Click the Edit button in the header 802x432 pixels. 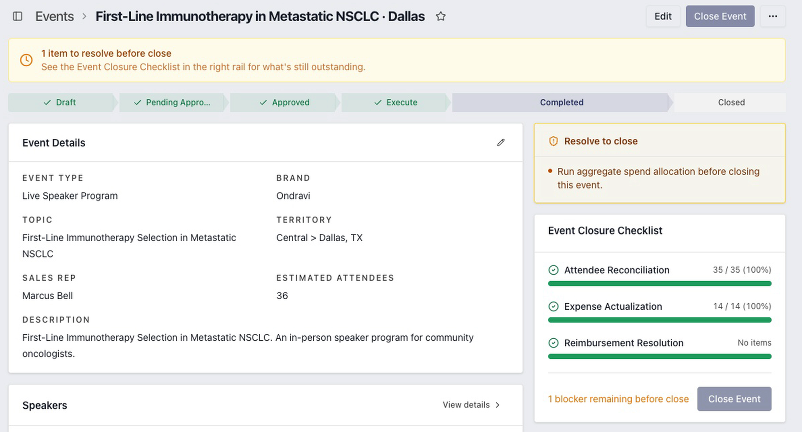coord(663,17)
